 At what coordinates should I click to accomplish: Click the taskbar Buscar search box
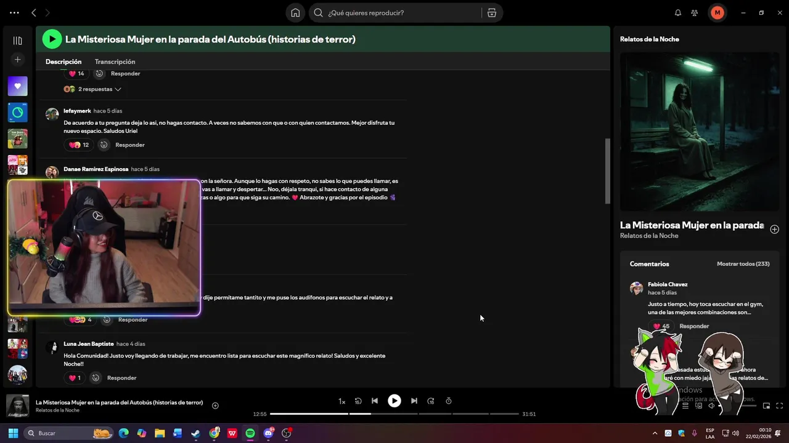click(68, 433)
